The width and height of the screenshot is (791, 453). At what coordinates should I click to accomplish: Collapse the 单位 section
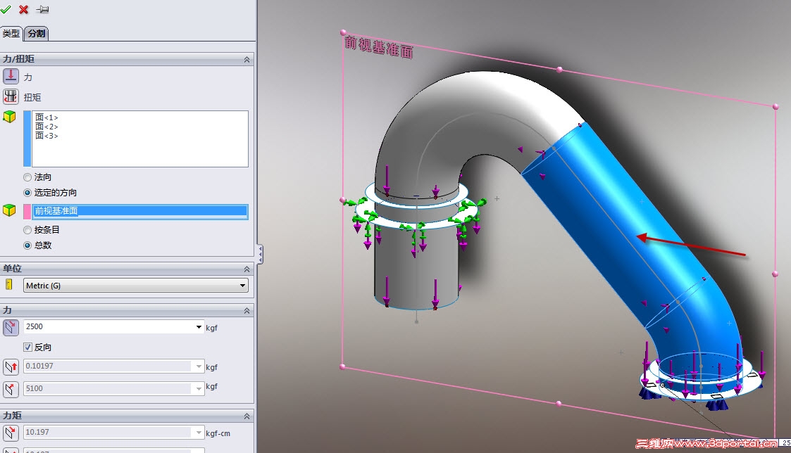tap(247, 269)
